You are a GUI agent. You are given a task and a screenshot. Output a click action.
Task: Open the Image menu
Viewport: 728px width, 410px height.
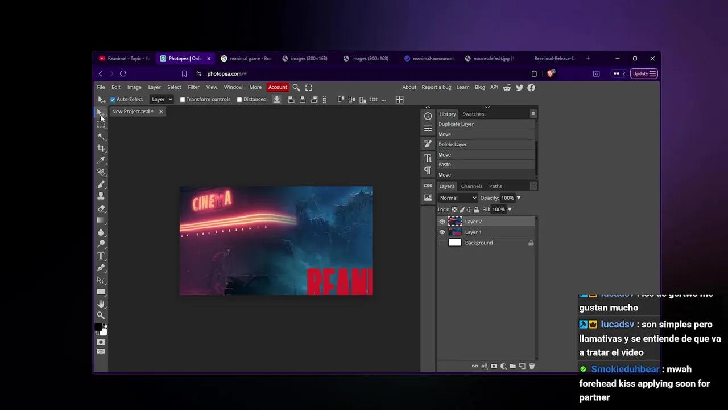coord(134,87)
